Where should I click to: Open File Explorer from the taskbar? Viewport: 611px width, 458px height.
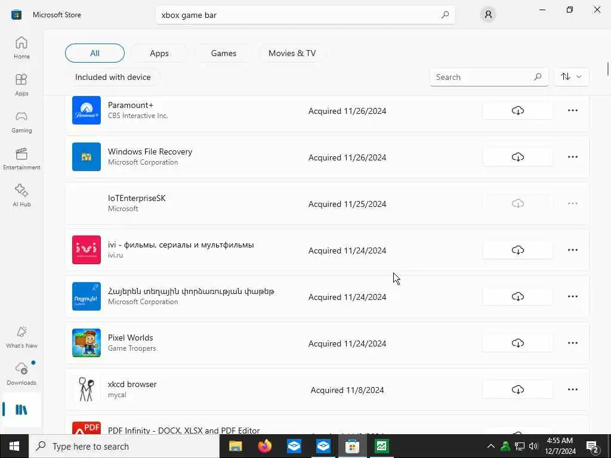pyautogui.click(x=235, y=446)
